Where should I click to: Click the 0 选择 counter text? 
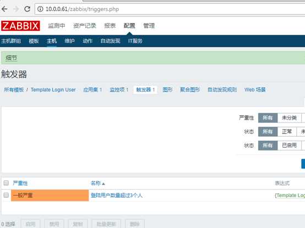(x=8, y=224)
